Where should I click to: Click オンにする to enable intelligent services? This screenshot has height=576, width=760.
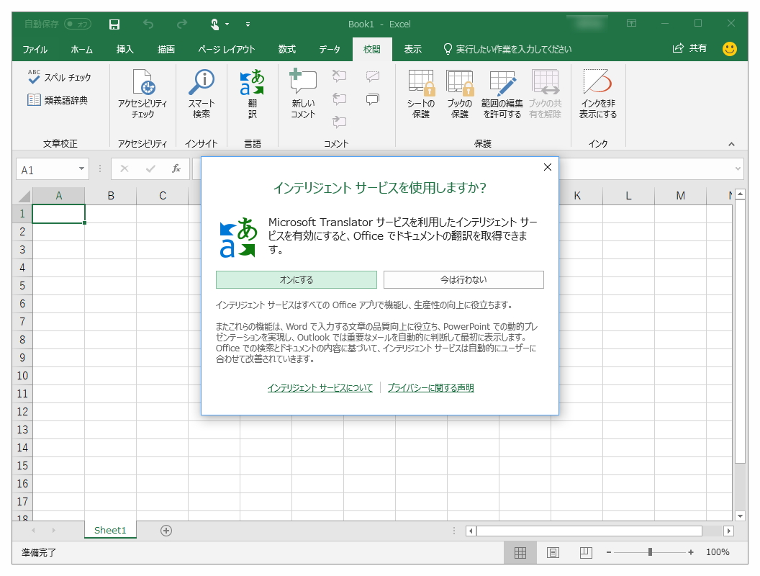pyautogui.click(x=297, y=279)
